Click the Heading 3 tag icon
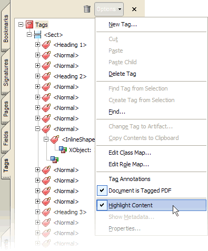Viewport: 208px width, 251px height. pos(46,212)
